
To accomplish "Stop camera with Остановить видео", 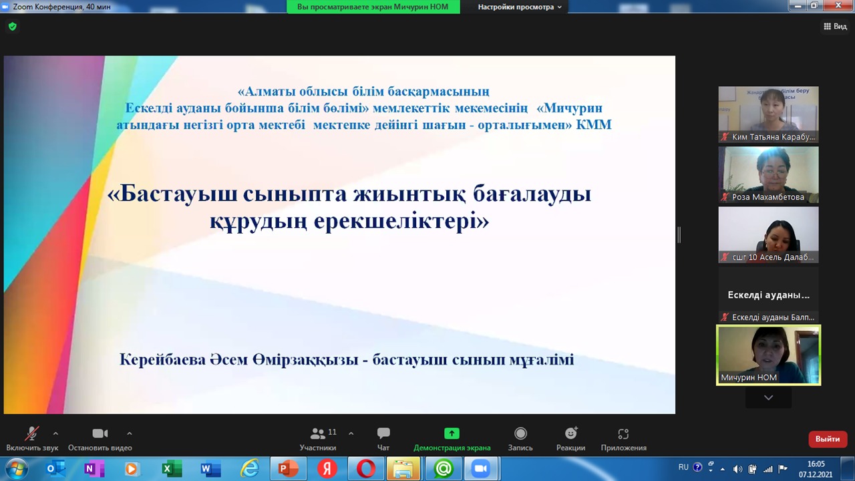I will pos(100,439).
